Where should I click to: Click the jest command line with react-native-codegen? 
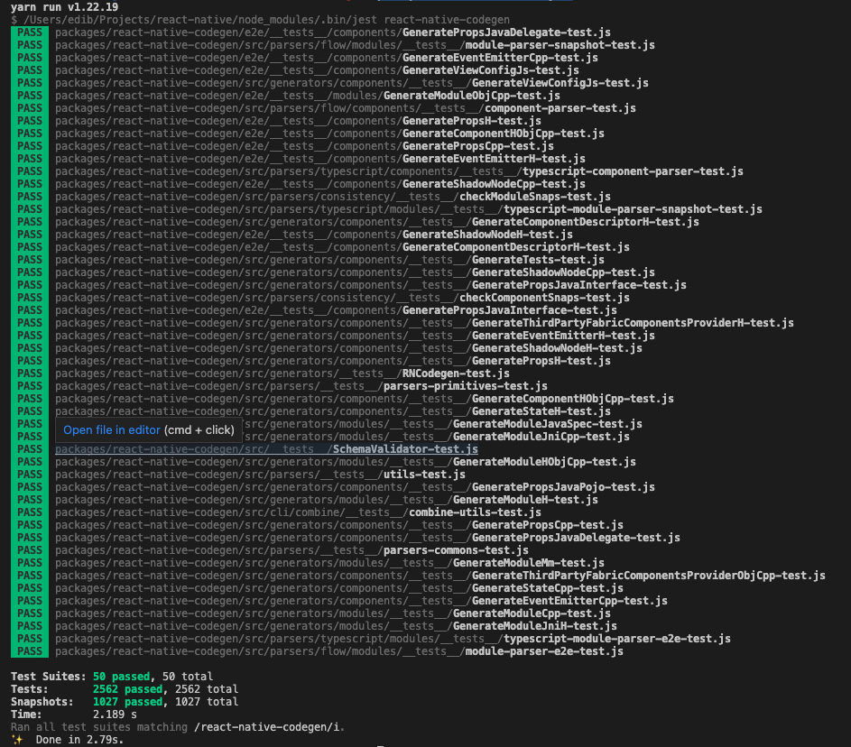coord(261,20)
